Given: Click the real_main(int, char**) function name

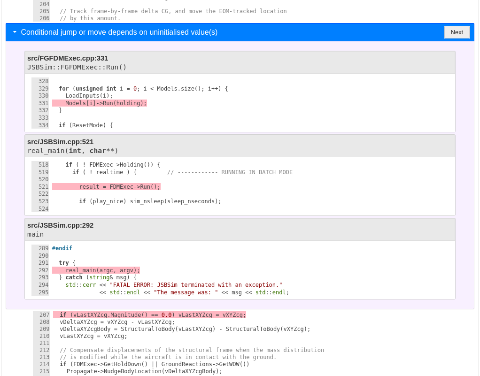Looking at the screenshot, I should [72, 151].
